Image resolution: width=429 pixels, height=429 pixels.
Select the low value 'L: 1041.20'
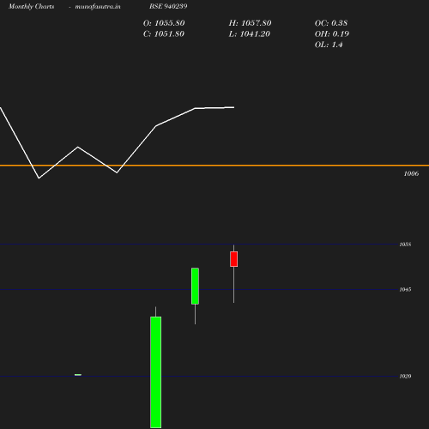click(250, 34)
